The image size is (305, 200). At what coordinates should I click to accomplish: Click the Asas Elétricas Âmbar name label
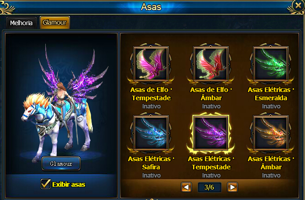[271, 163]
